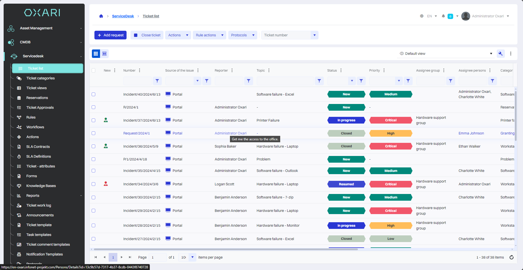Switch to grid view layout icon
523x270 pixels.
coord(96,54)
